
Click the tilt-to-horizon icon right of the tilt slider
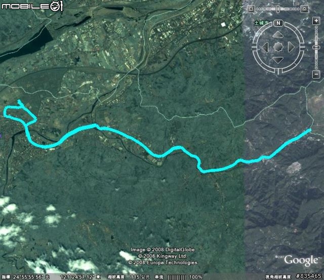point(304,9)
